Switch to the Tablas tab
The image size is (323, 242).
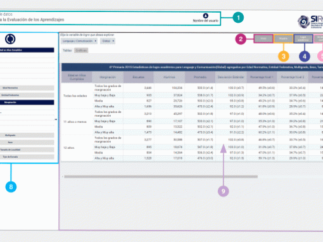pos(67,51)
